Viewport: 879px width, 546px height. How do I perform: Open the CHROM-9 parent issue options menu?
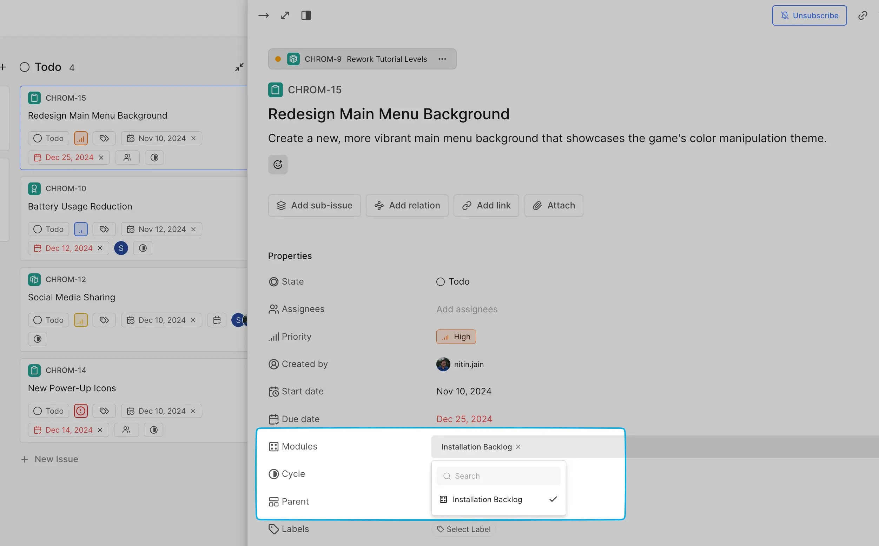tap(442, 59)
